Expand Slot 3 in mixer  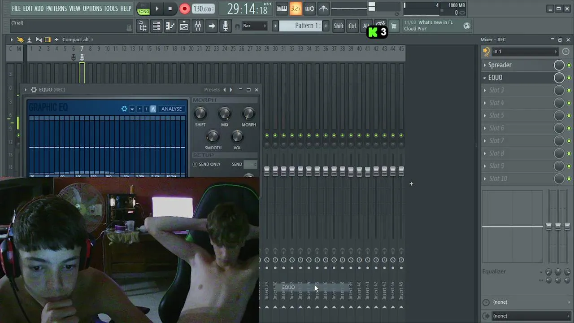pyautogui.click(x=485, y=90)
